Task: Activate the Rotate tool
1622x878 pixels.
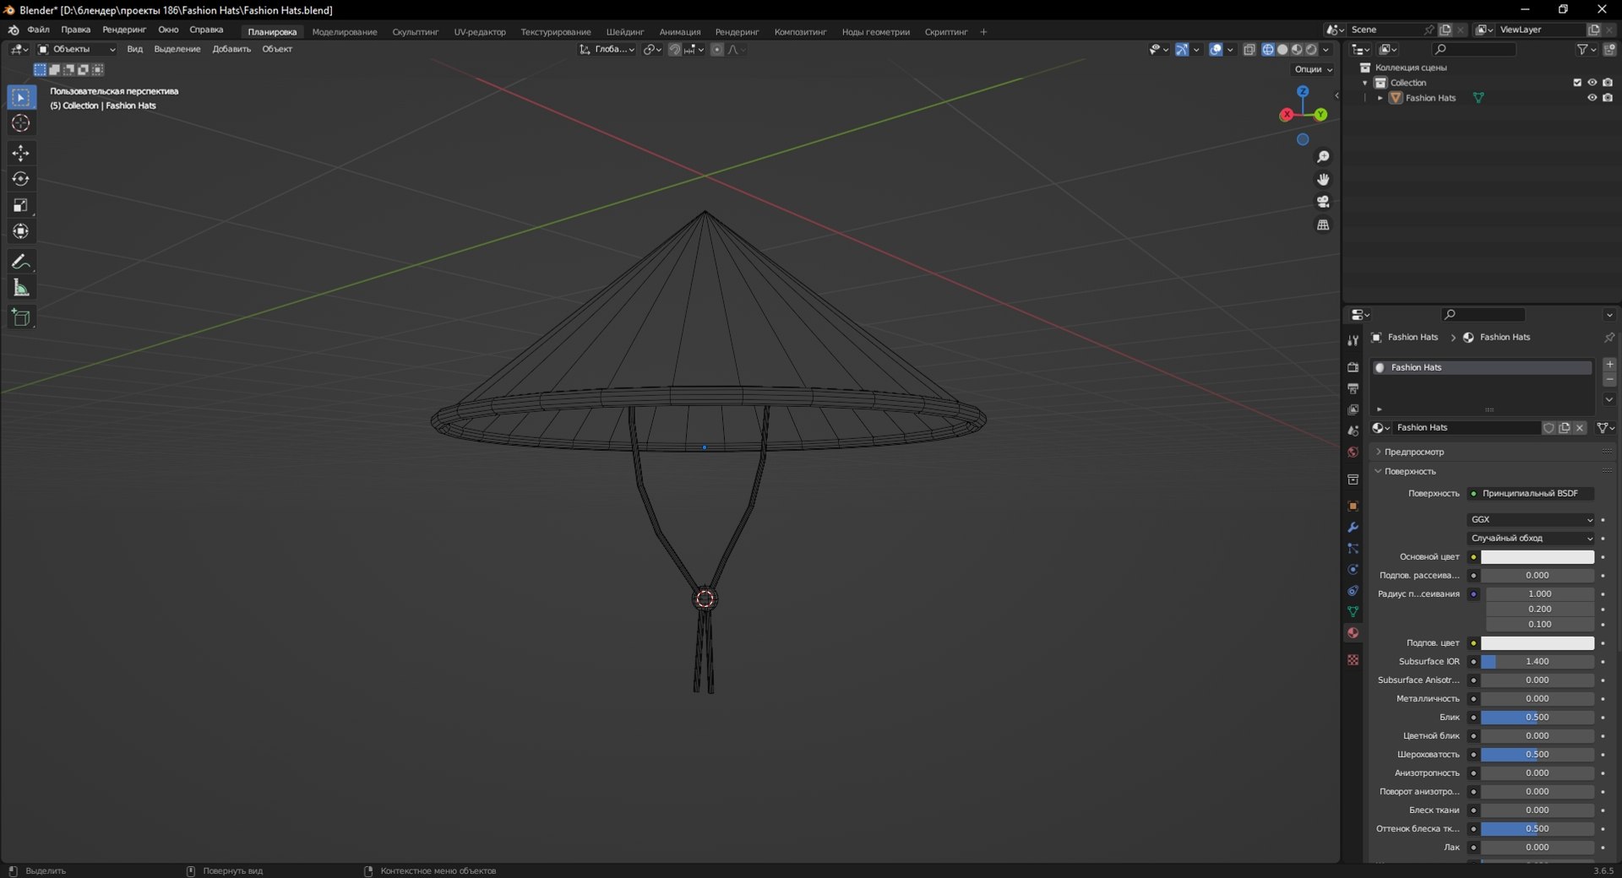Action: [21, 179]
